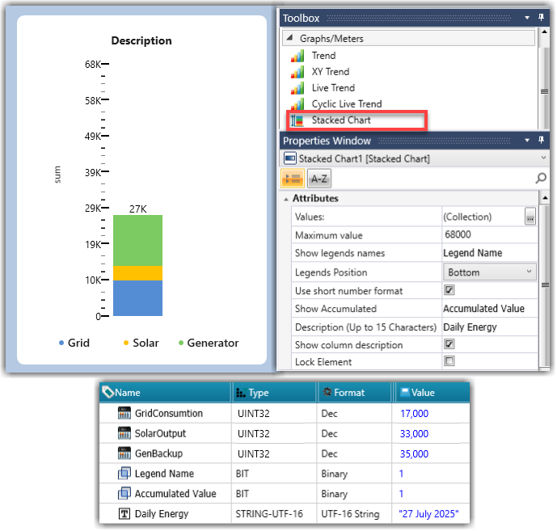Pick the Live Trend icon

[x=297, y=88]
